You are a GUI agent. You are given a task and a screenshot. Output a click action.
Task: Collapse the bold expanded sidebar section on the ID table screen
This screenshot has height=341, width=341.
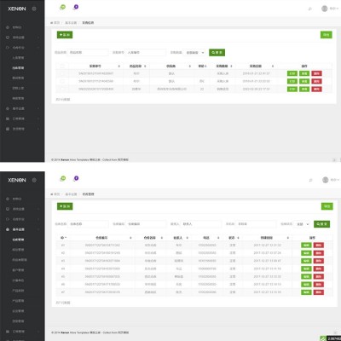coord(23,229)
